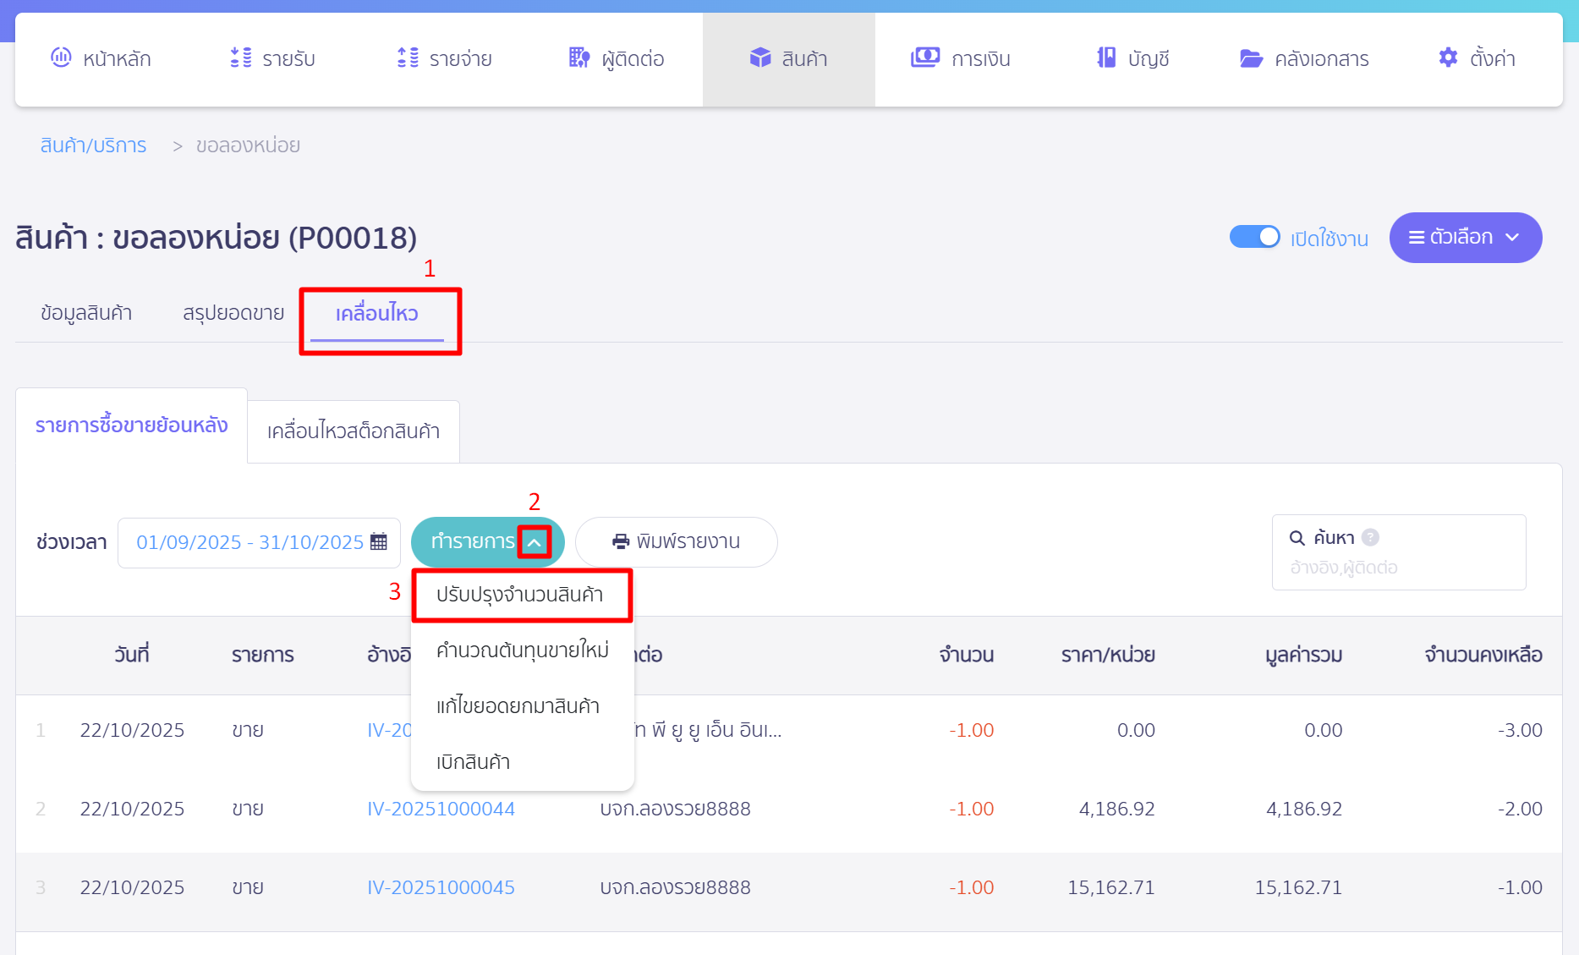Open invoice IV-20251000044 link
The image size is (1579, 955).
click(441, 809)
